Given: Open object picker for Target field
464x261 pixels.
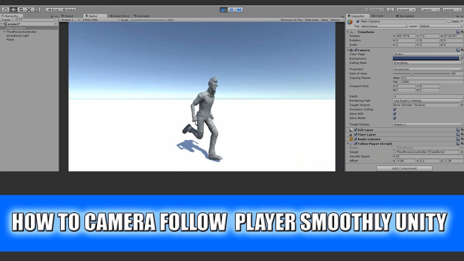Looking at the screenshot, I should [461, 152].
